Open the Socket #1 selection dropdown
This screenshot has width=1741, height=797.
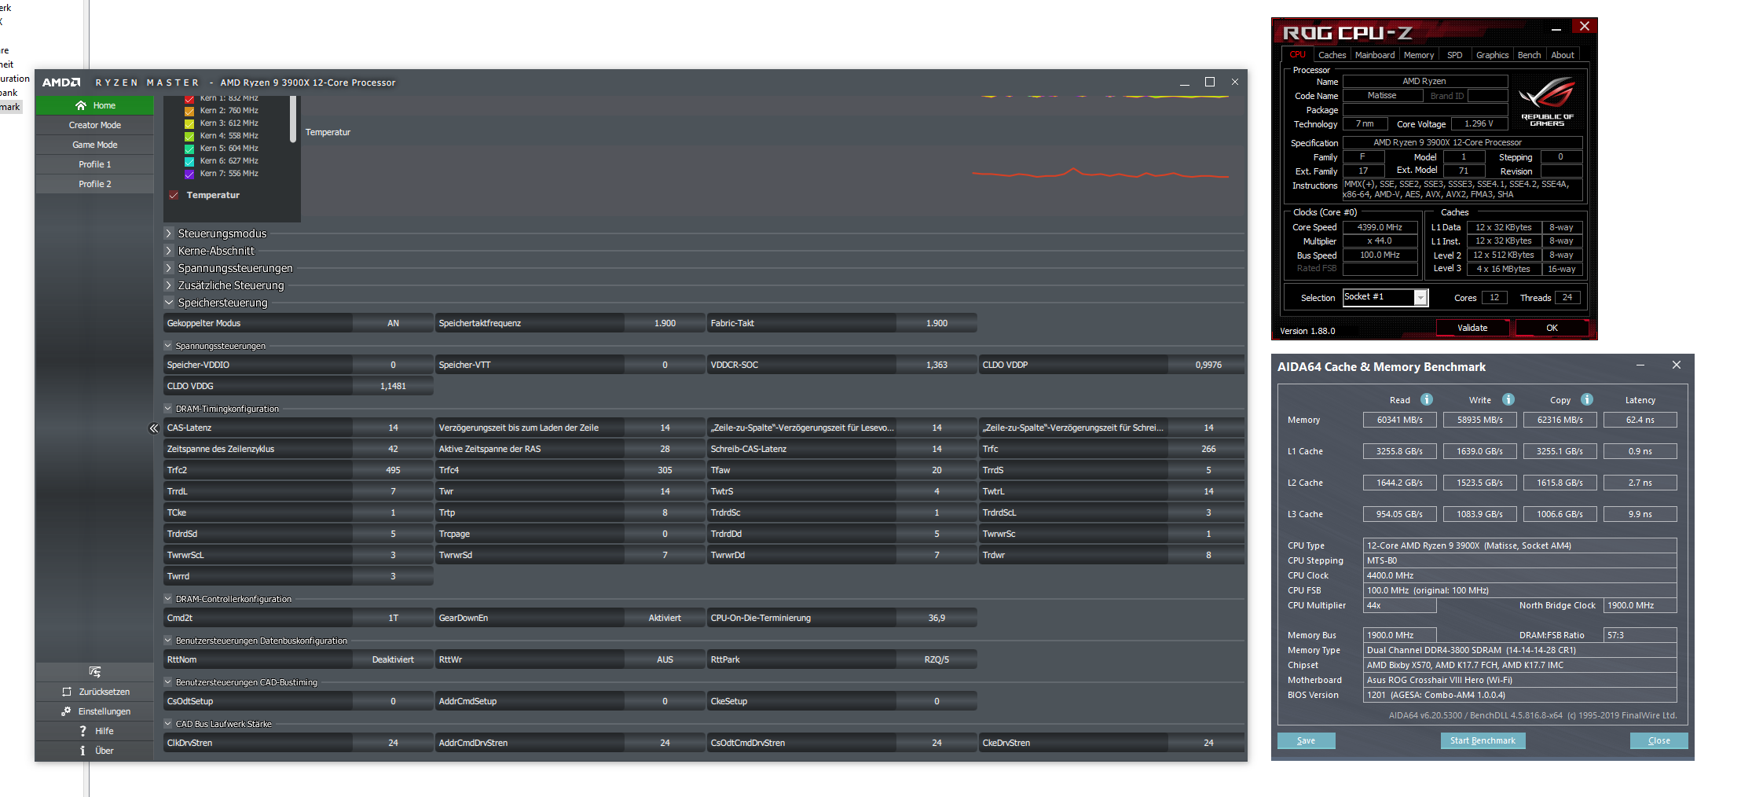click(1420, 297)
